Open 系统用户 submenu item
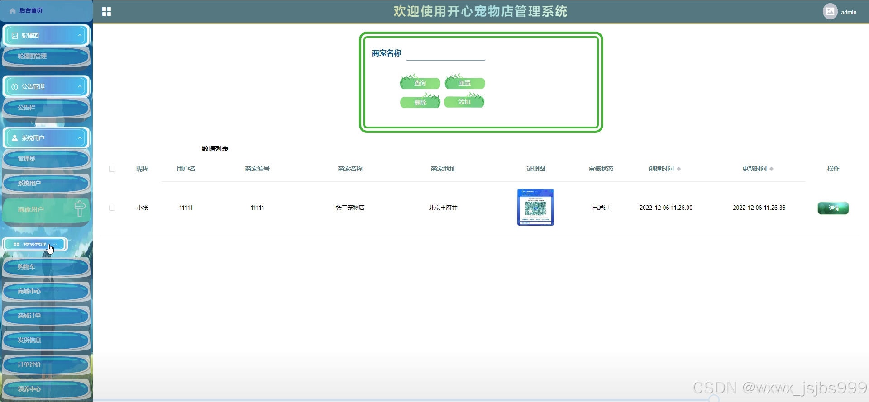 [46, 183]
